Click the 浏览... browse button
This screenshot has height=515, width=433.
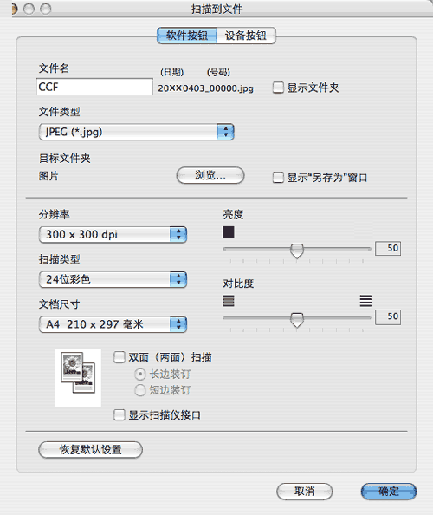(x=210, y=175)
